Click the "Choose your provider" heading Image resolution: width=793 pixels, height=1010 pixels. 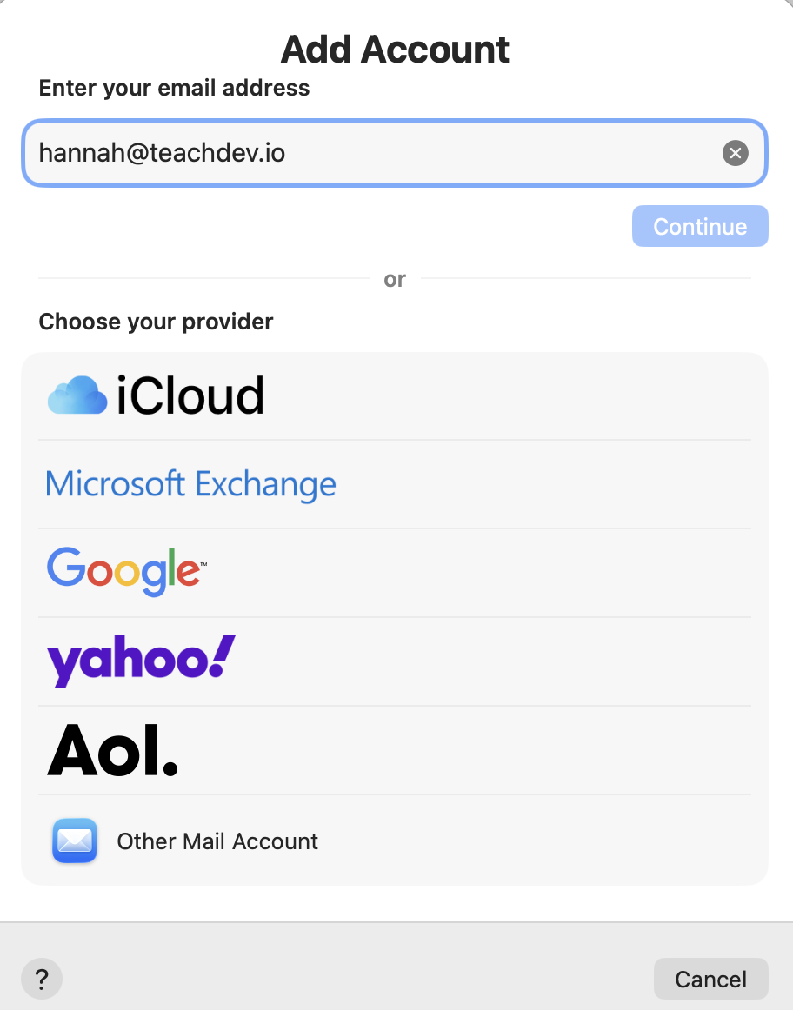point(156,322)
